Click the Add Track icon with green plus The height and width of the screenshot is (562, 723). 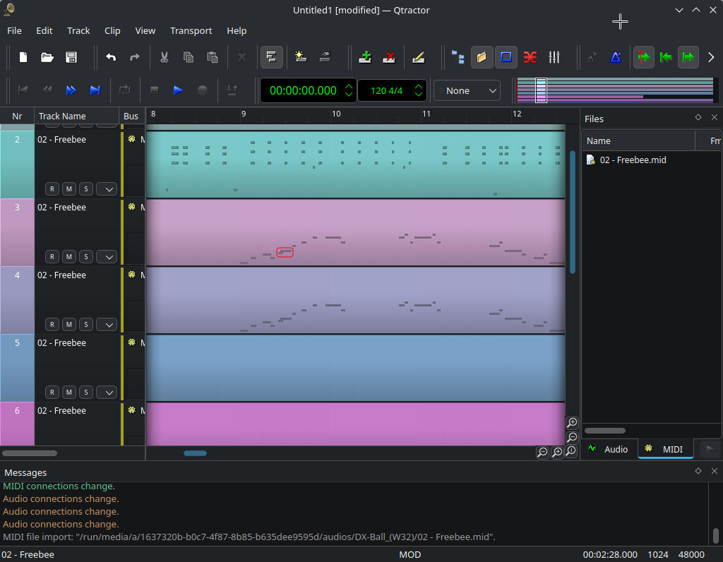pos(365,57)
